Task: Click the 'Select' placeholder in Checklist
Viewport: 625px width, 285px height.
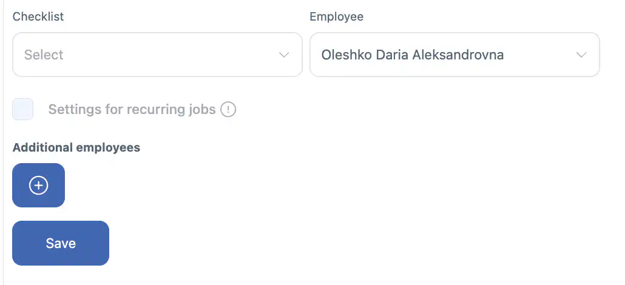Action: tap(44, 55)
